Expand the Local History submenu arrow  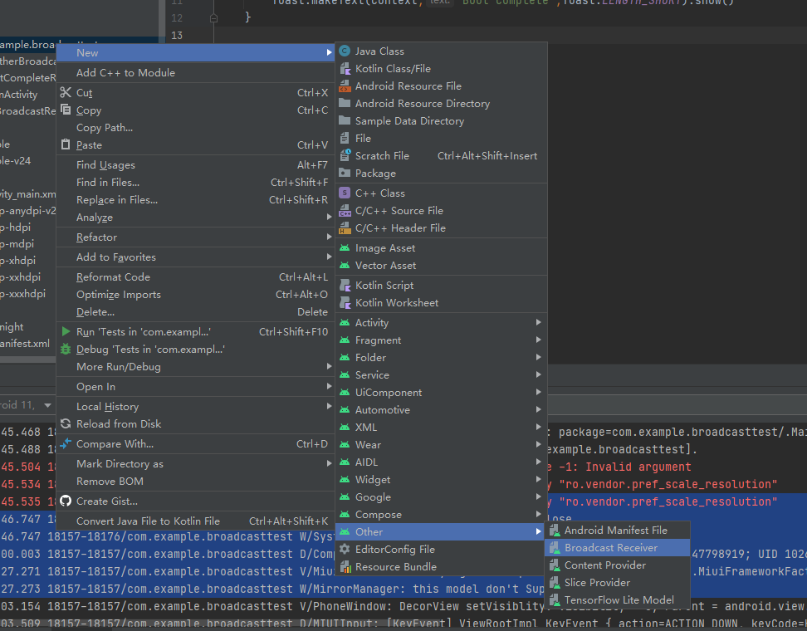tap(329, 406)
